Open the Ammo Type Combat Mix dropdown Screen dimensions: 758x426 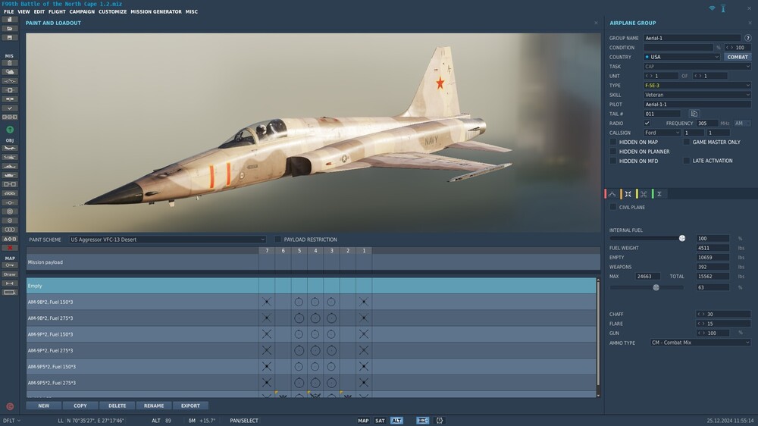700,343
